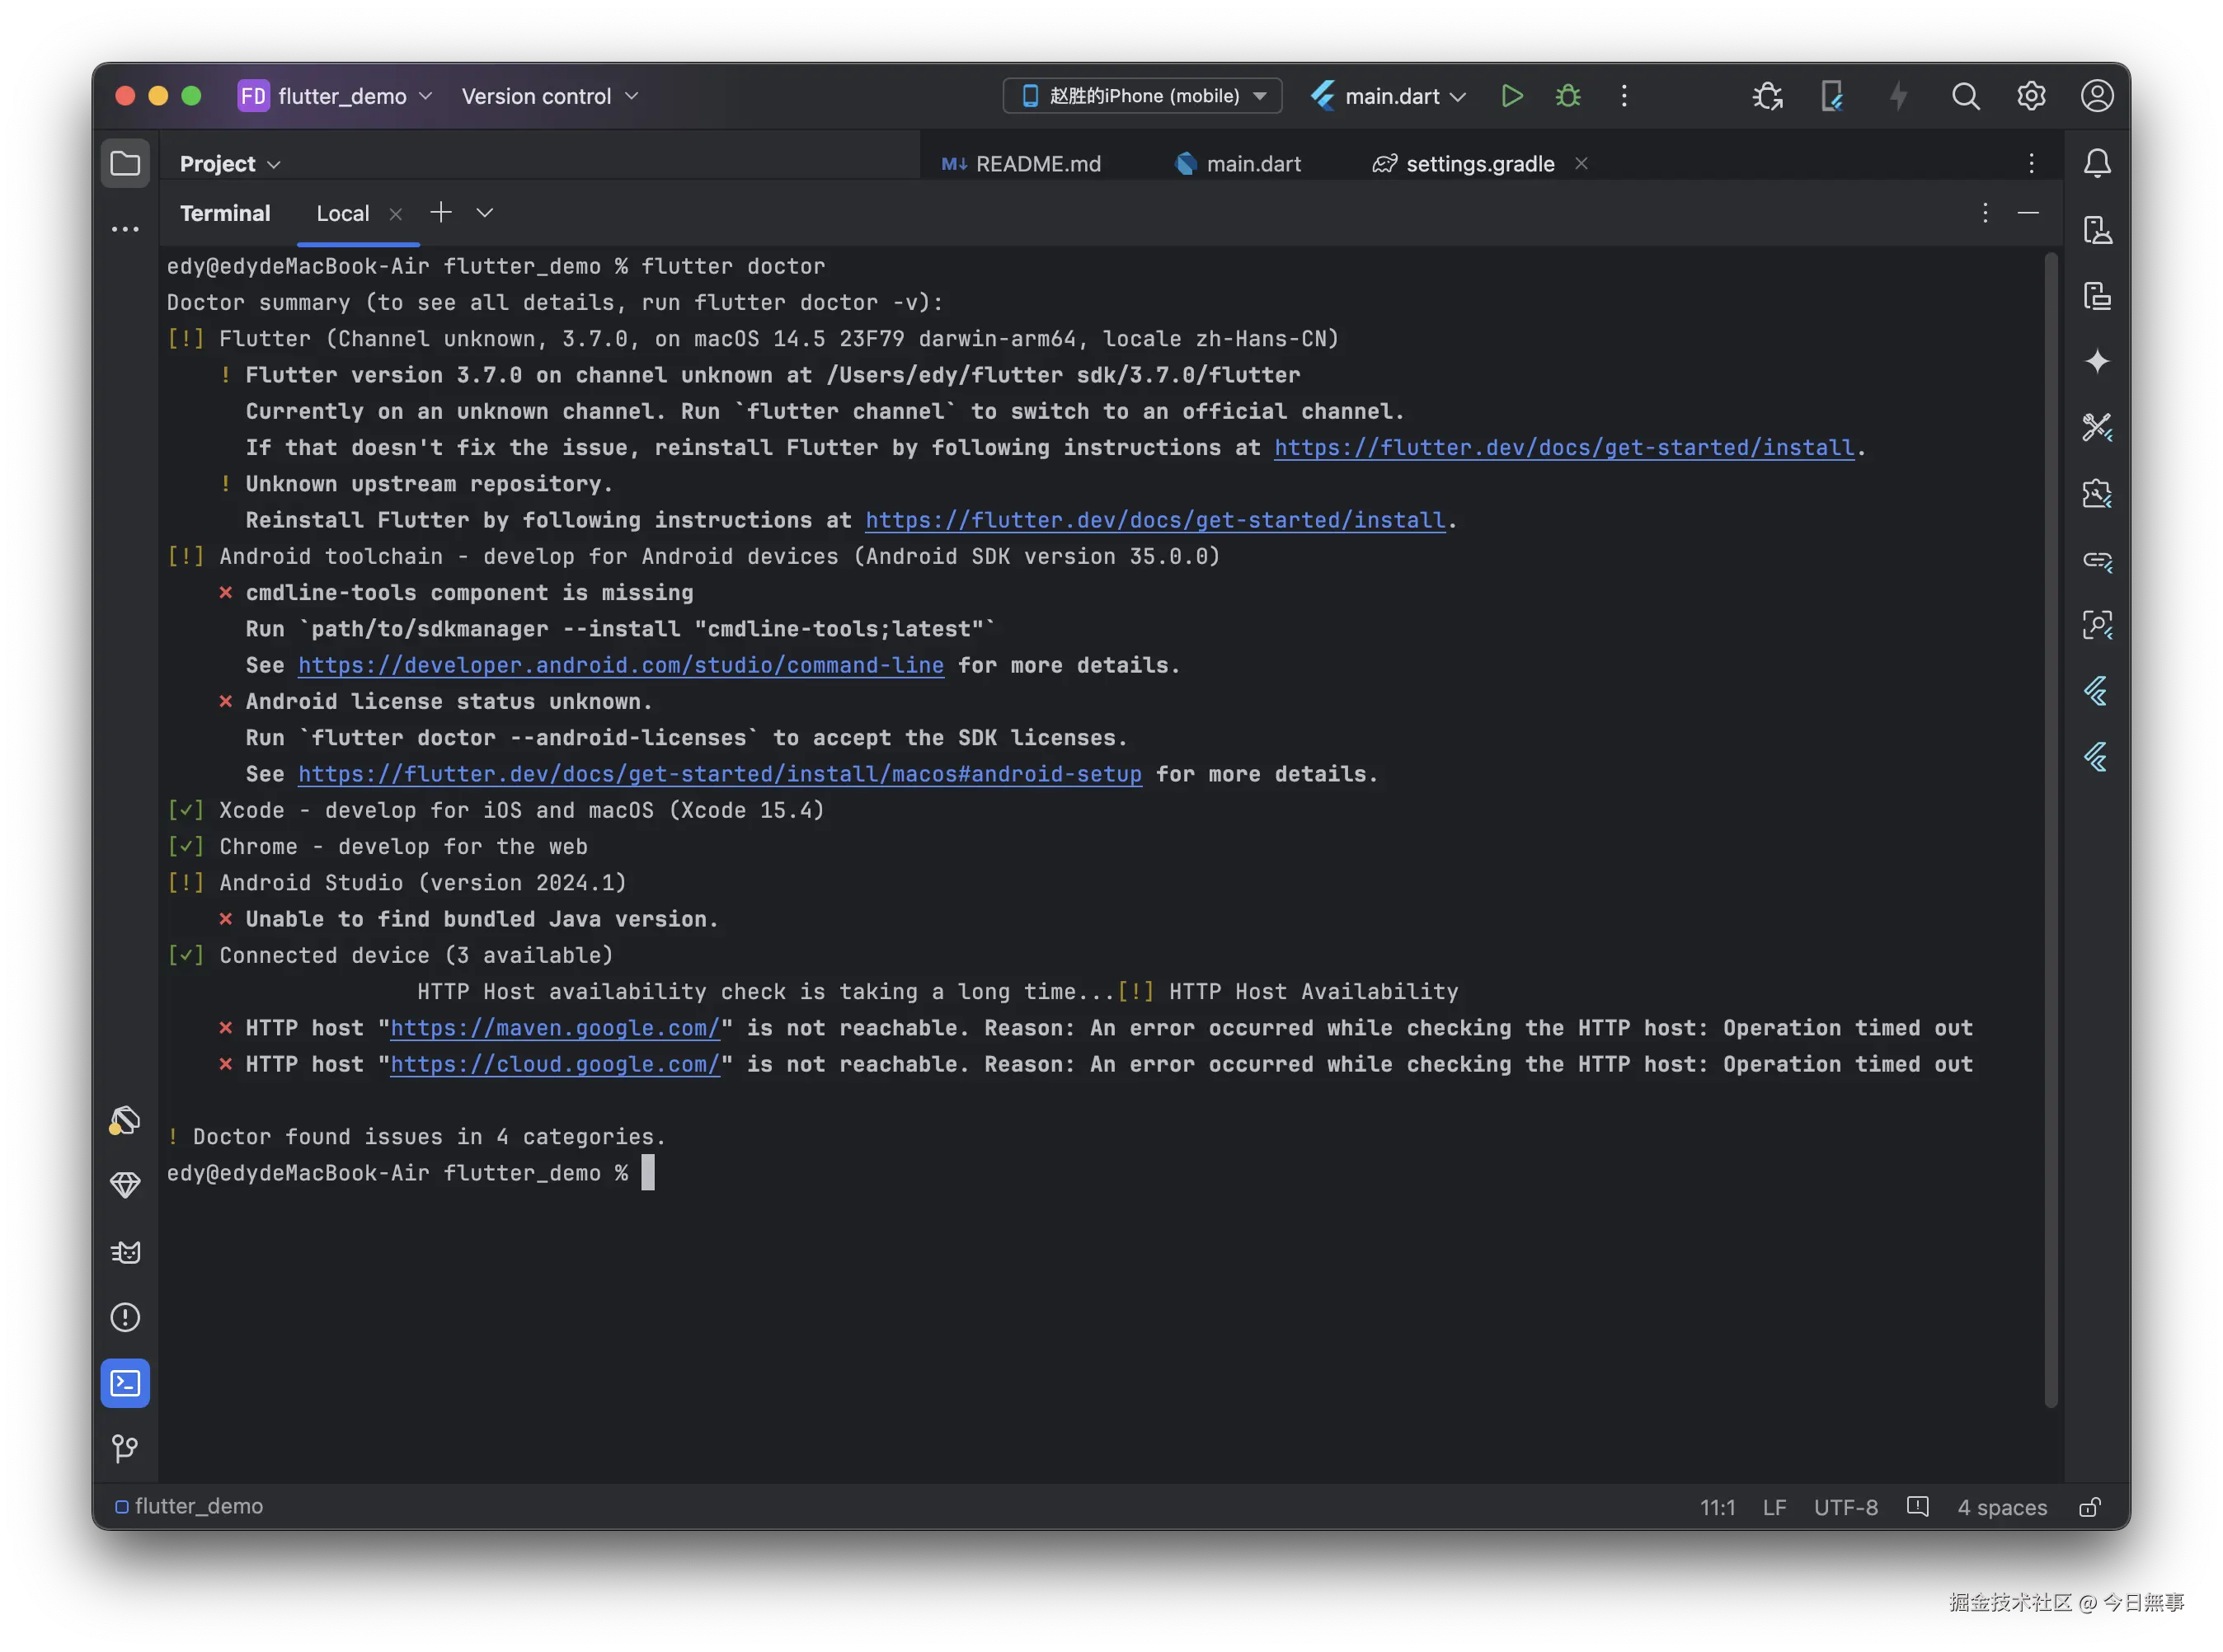
Task: Click the Search Everywhere magnifier
Action: (1965, 96)
